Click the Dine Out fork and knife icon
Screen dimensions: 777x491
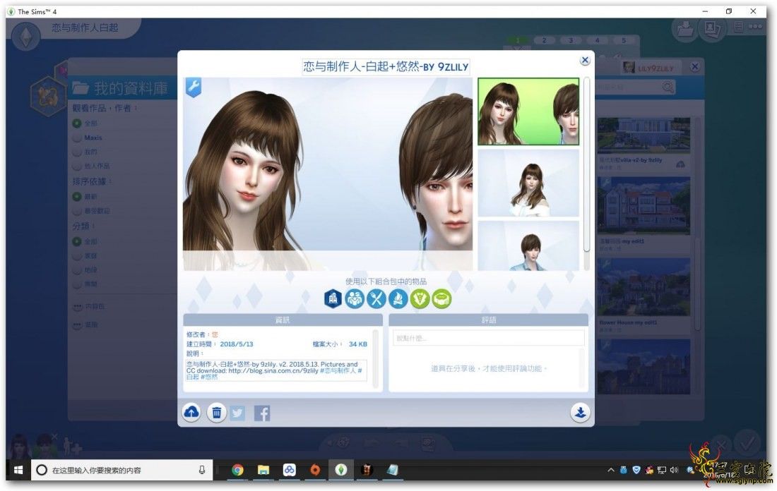[376, 299]
